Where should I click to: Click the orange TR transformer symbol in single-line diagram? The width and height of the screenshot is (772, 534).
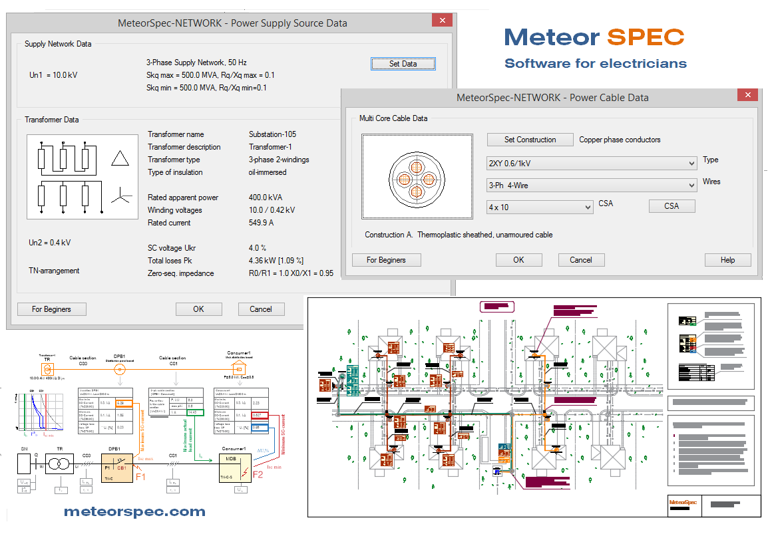pos(47,368)
